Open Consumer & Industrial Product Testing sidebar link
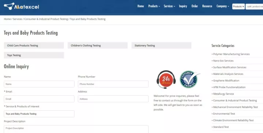 [x=235, y=100]
